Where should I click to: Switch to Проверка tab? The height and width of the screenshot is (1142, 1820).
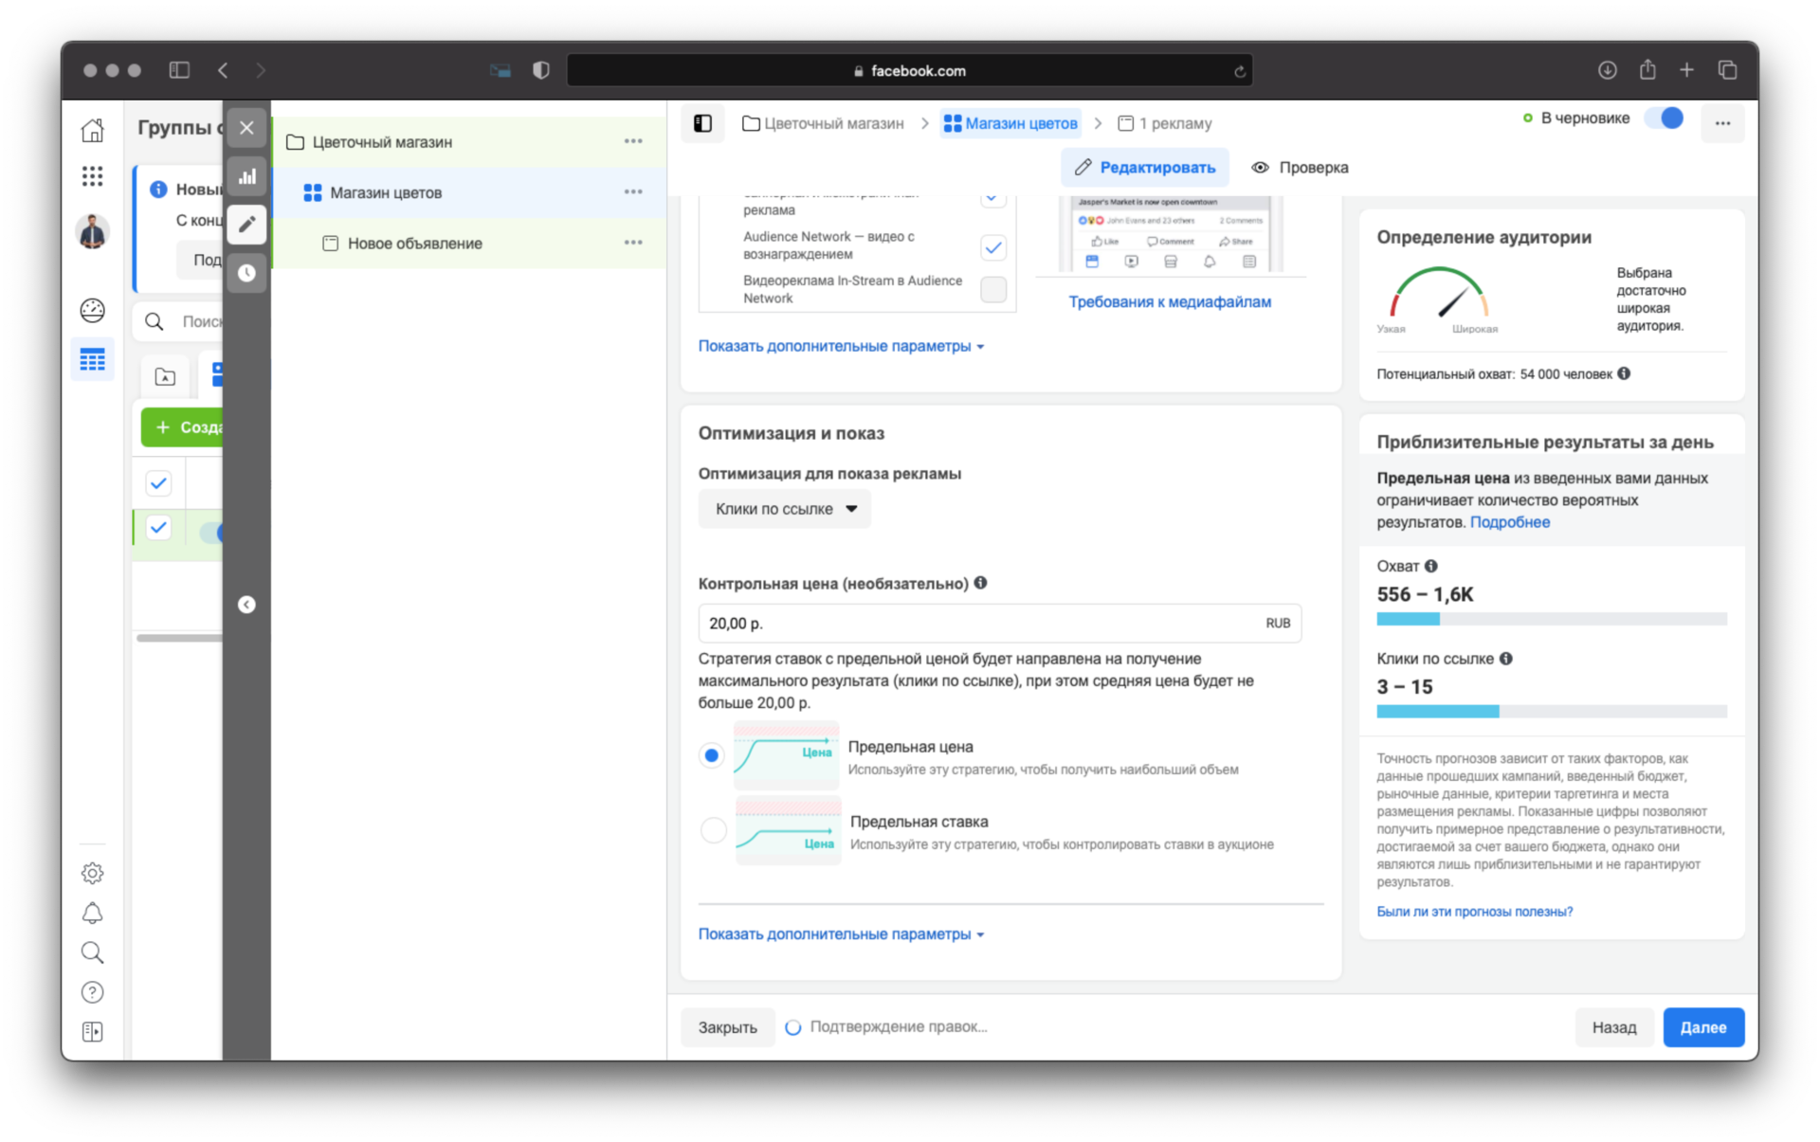[x=1300, y=168]
